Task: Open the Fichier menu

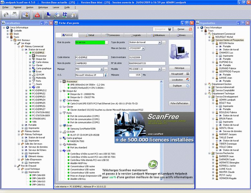Action: click(x=5, y=7)
